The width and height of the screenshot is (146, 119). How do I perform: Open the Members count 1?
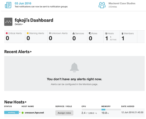pos(123,38)
